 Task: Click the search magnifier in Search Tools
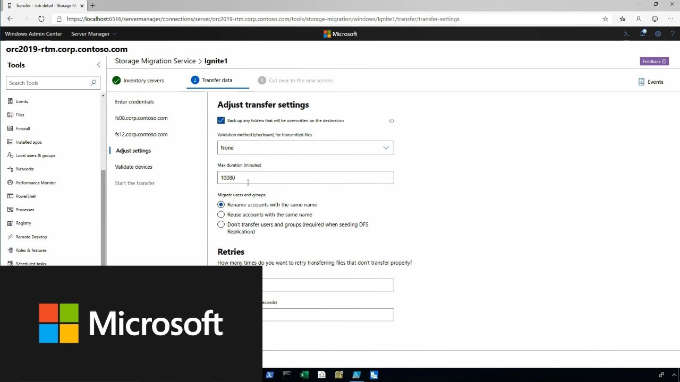pyautogui.click(x=93, y=83)
